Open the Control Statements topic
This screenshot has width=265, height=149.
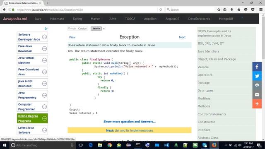(212, 114)
